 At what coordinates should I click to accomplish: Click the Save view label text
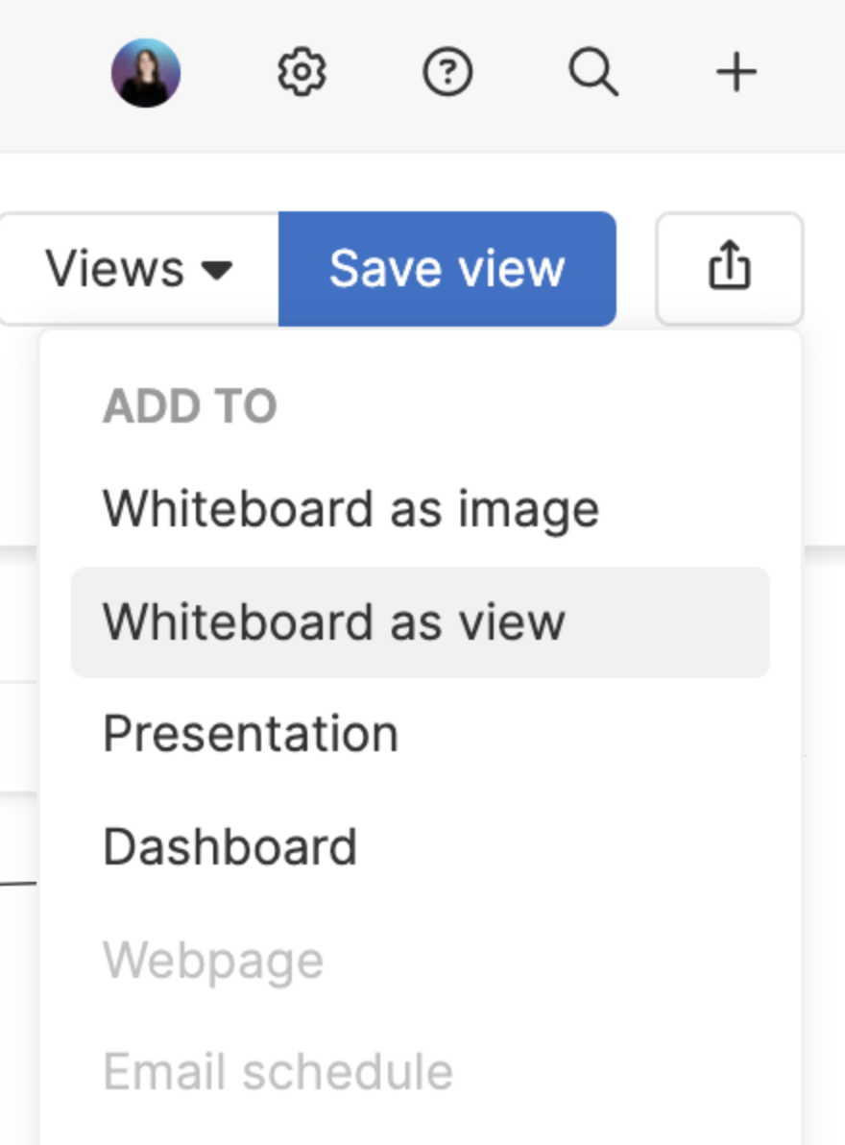447,269
